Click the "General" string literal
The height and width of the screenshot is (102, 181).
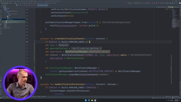(x=63, y=45)
